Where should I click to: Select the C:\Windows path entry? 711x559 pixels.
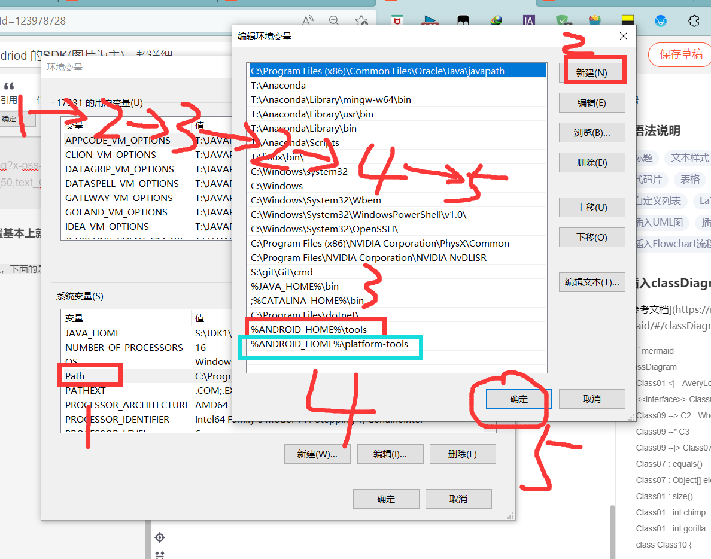tap(397, 186)
